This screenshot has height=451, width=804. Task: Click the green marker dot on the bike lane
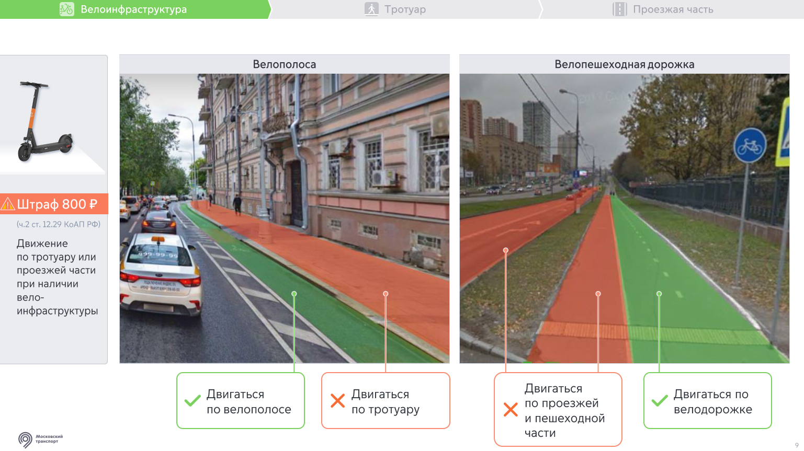click(294, 294)
